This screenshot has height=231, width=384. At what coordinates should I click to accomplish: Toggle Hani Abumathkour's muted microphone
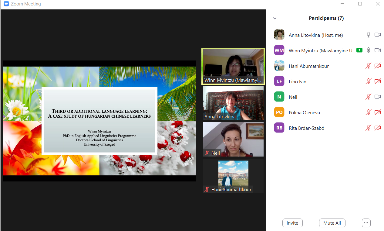(369, 66)
